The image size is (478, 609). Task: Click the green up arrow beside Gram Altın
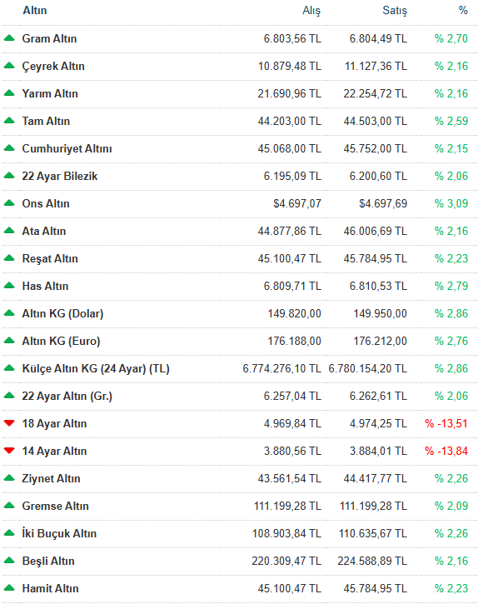coord(9,38)
